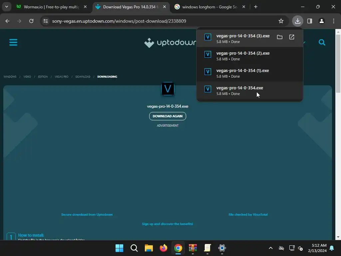Launch Firefox from the taskbar
The width and height of the screenshot is (341, 256).
tap(164, 248)
